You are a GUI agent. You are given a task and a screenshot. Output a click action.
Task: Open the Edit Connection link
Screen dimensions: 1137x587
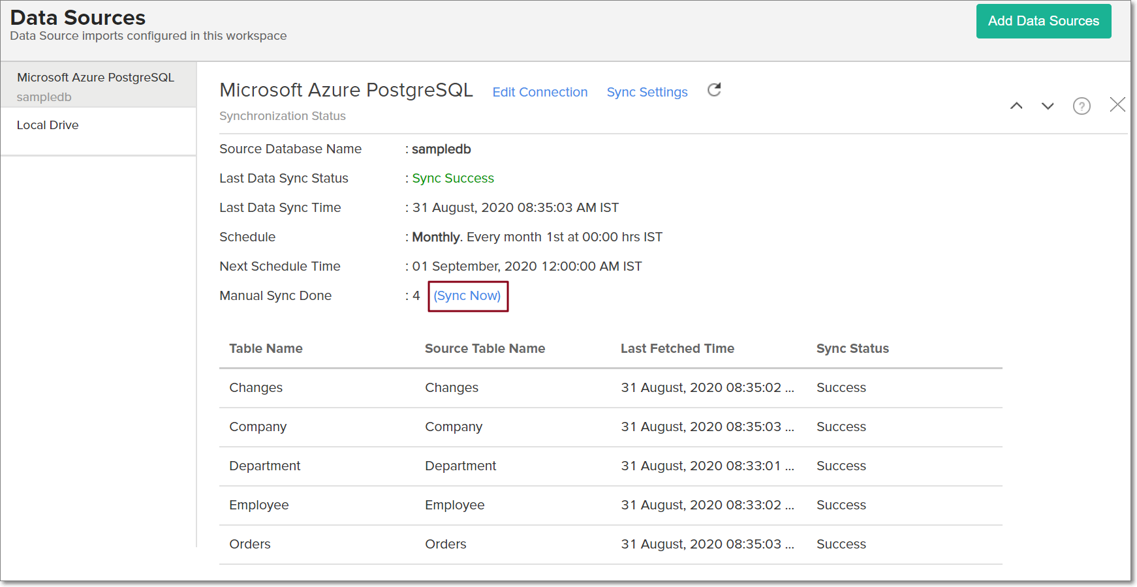[x=540, y=92]
